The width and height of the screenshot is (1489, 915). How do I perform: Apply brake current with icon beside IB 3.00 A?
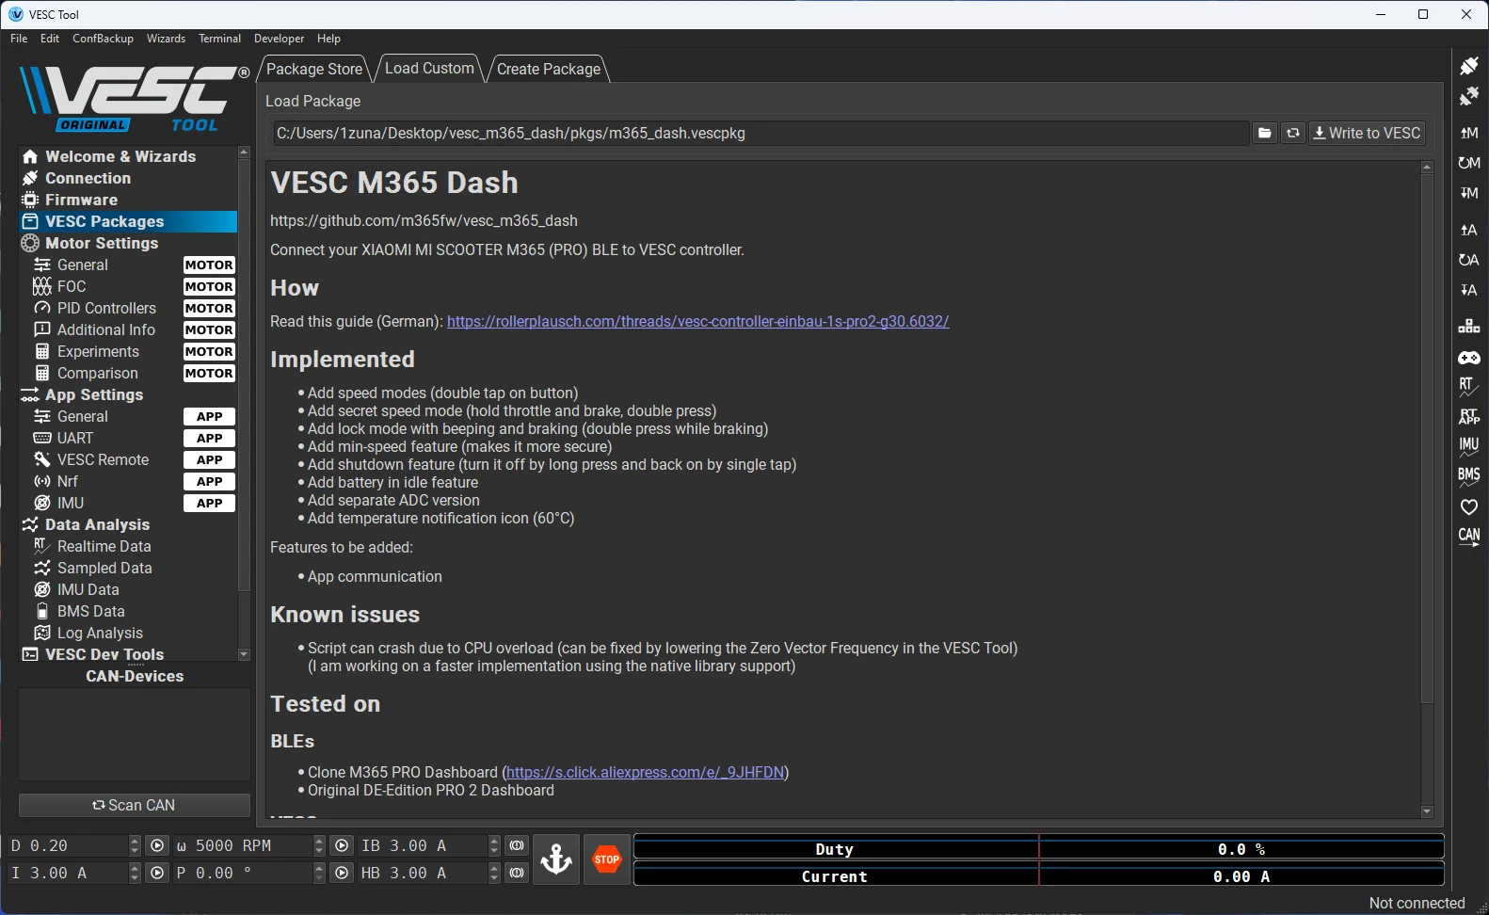517,846
